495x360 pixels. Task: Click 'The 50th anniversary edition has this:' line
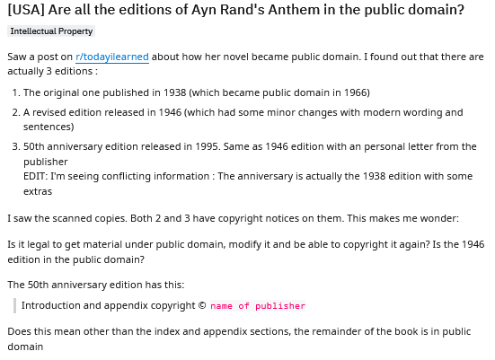click(x=96, y=285)
